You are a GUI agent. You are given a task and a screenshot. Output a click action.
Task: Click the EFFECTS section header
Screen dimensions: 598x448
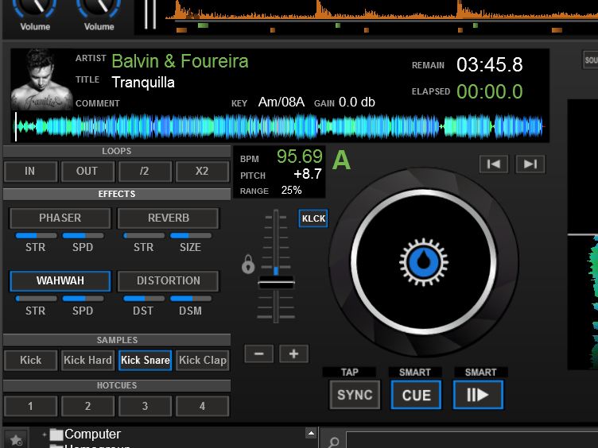[x=117, y=194]
